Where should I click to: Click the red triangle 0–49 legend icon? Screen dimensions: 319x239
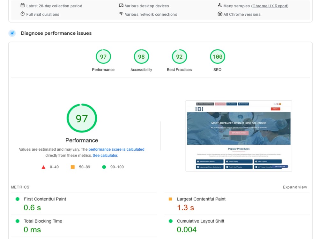(x=43, y=167)
